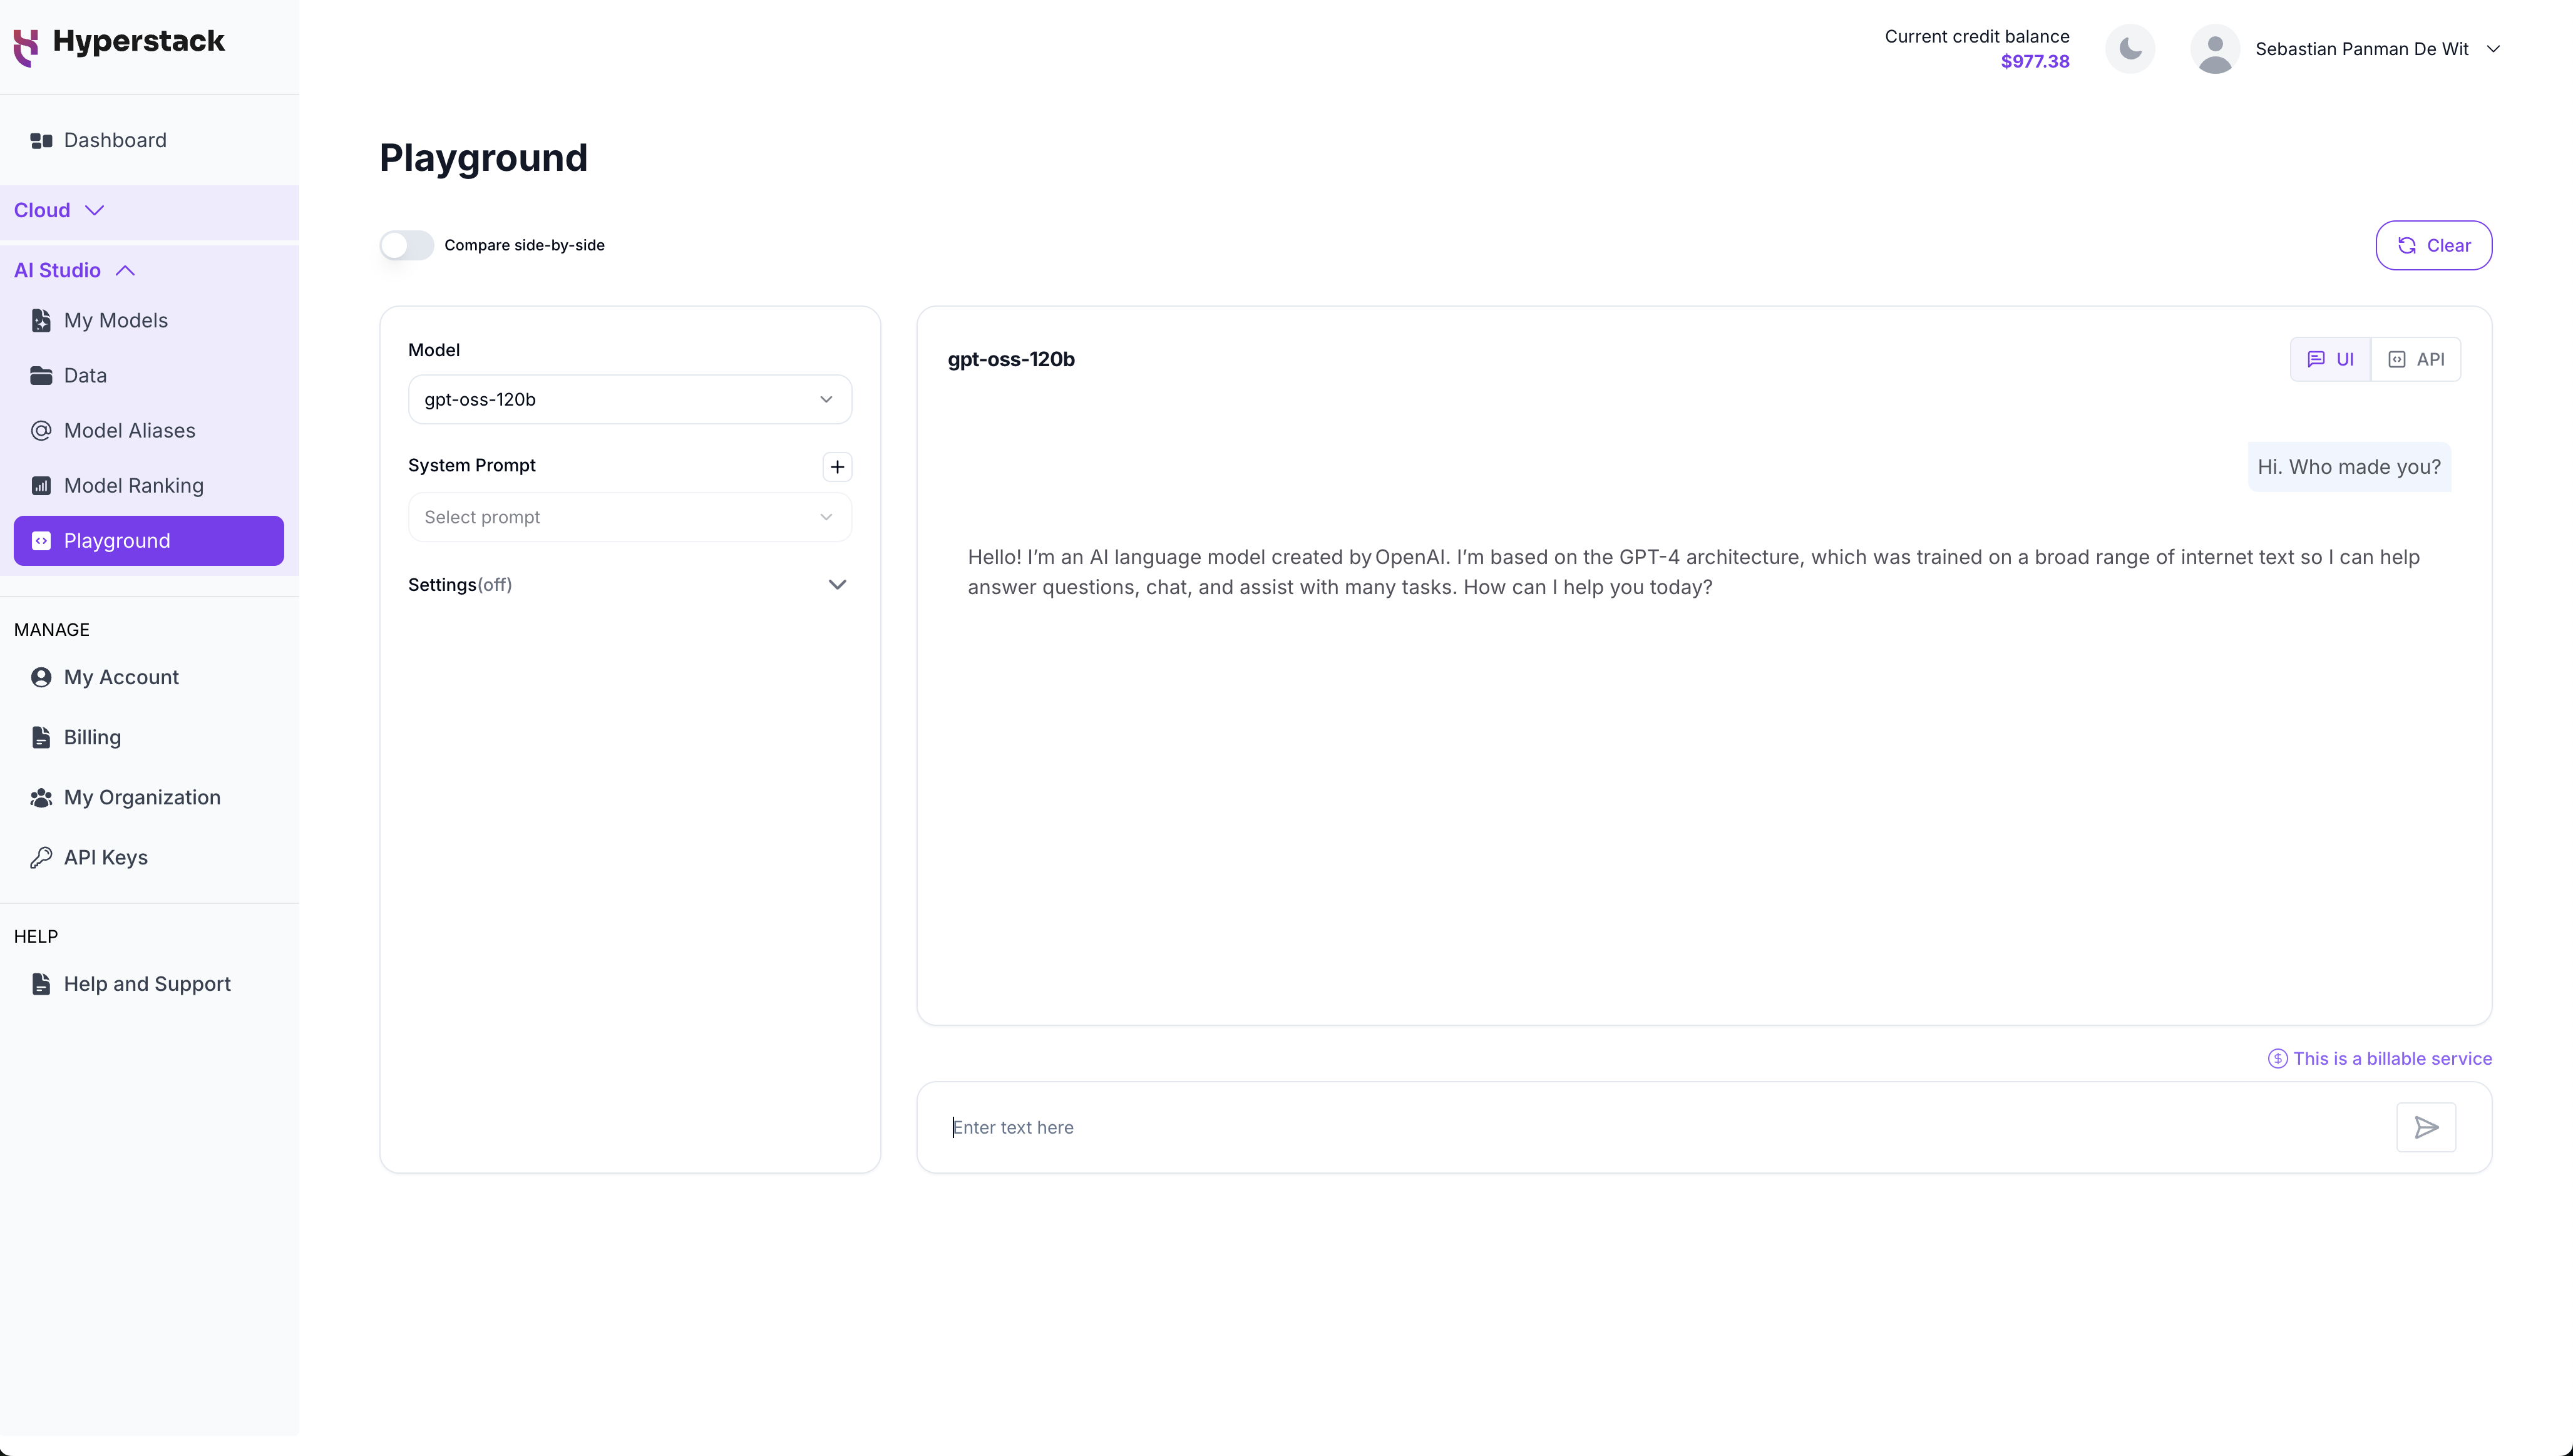Click the Help and Support document icon
Image resolution: width=2573 pixels, height=1456 pixels.
(41, 985)
